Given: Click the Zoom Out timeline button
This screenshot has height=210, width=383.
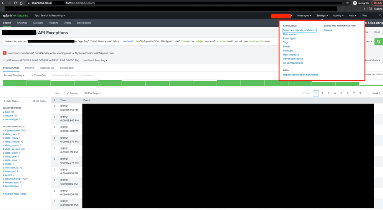Looking at the screenshot, I should (39, 75).
